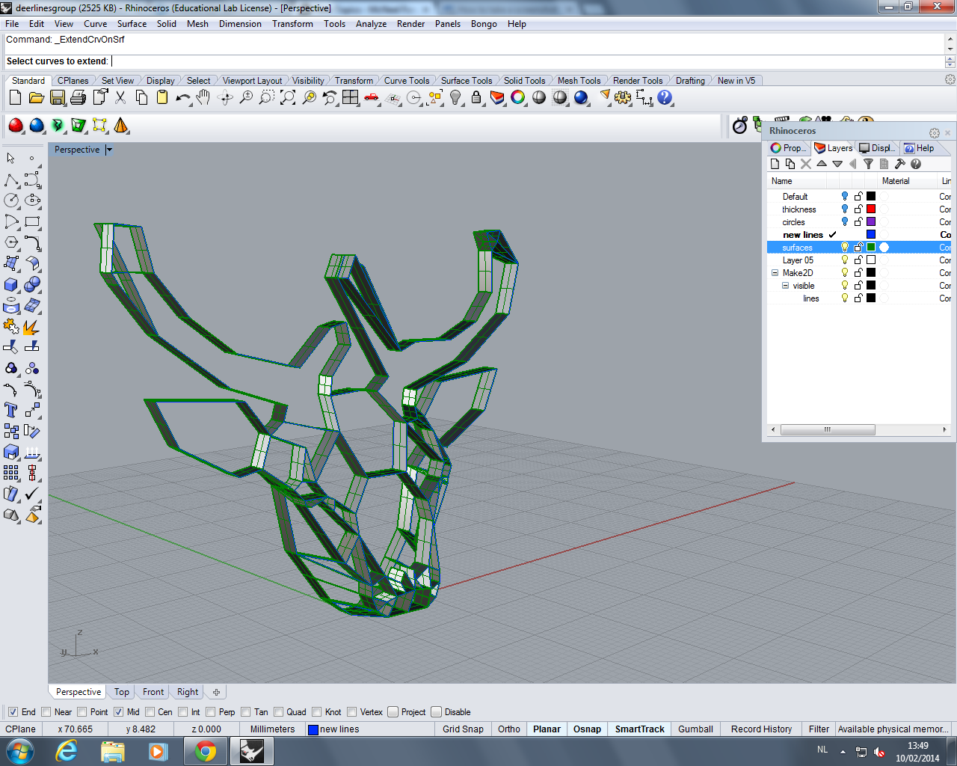The image size is (957, 766).
Task: Click the layer filter funnel icon
Action: pyautogui.click(x=868, y=164)
